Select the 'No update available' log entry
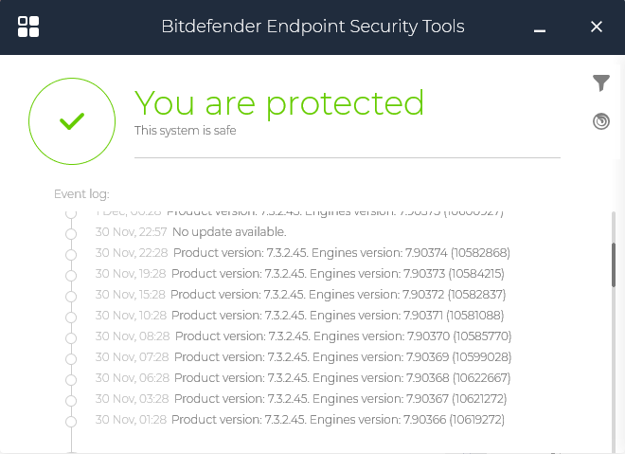This screenshot has width=625, height=454. pyautogui.click(x=229, y=232)
